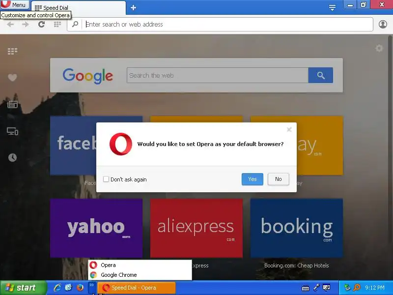Viewport: 393px width, 295px height.
Task: Open history via sidebar clock icon
Action: point(13,157)
